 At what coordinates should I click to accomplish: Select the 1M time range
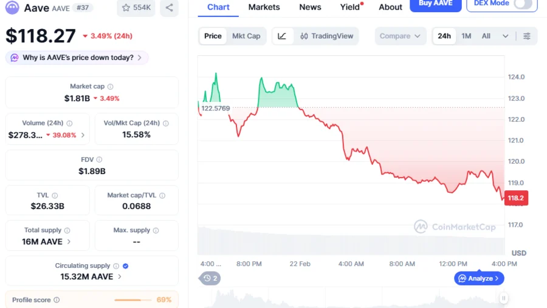466,36
